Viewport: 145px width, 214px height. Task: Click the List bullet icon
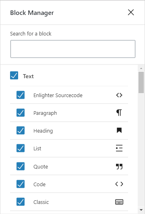tap(119, 148)
